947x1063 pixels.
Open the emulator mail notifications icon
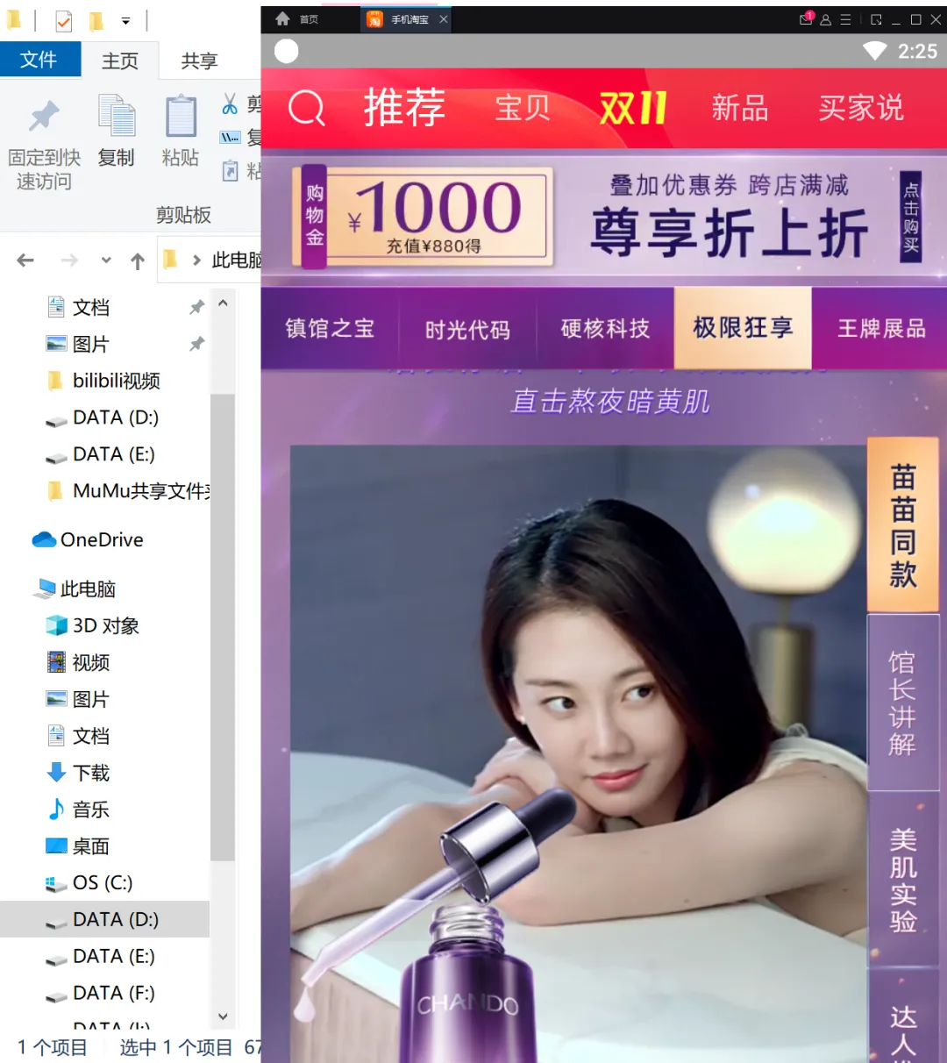coord(807,18)
